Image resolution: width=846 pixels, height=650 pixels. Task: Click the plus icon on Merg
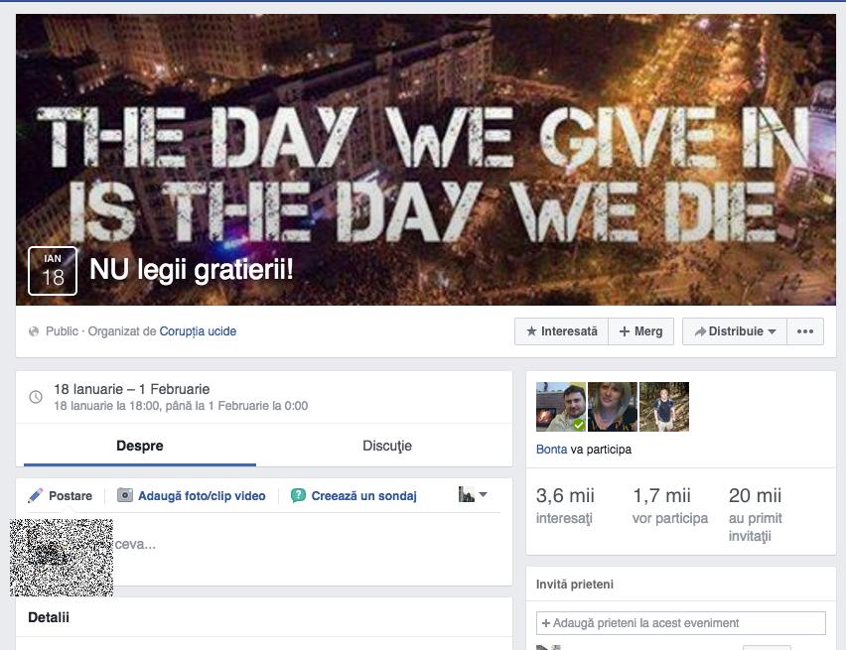(625, 331)
